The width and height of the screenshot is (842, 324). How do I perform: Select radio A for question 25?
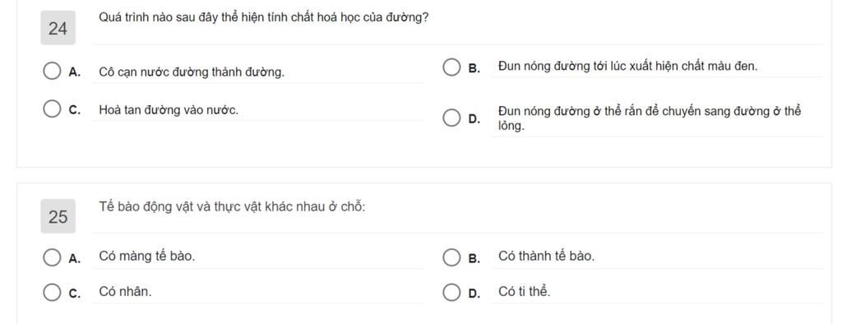pos(52,257)
